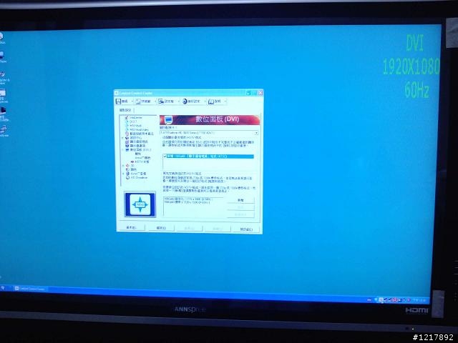Expand the Preferences toolbar dropdown arrow
This screenshot has height=343, width=458.
point(205,101)
